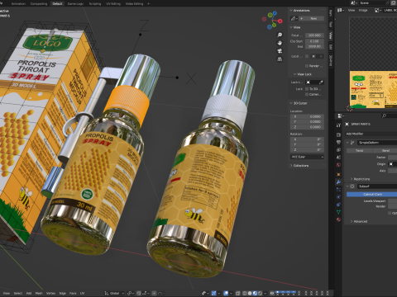Toggle viewport gizmos button
The width and height of the screenshot is (397, 297).
click(213, 293)
